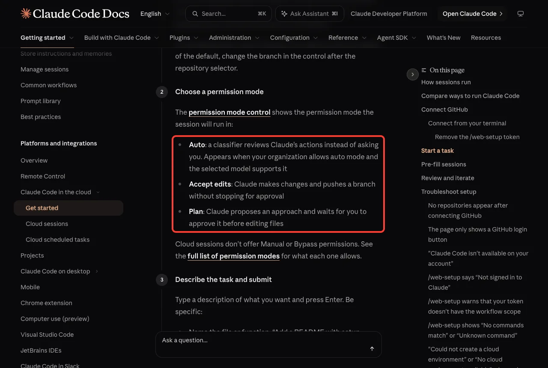Select Manage sessions in sidebar
This screenshot has height=368, width=548.
tap(45, 69)
